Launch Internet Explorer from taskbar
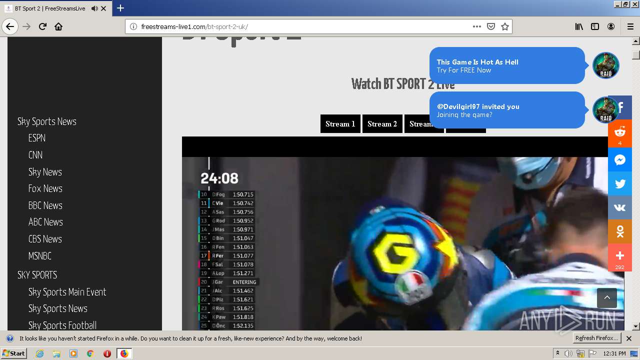 click(40, 353)
